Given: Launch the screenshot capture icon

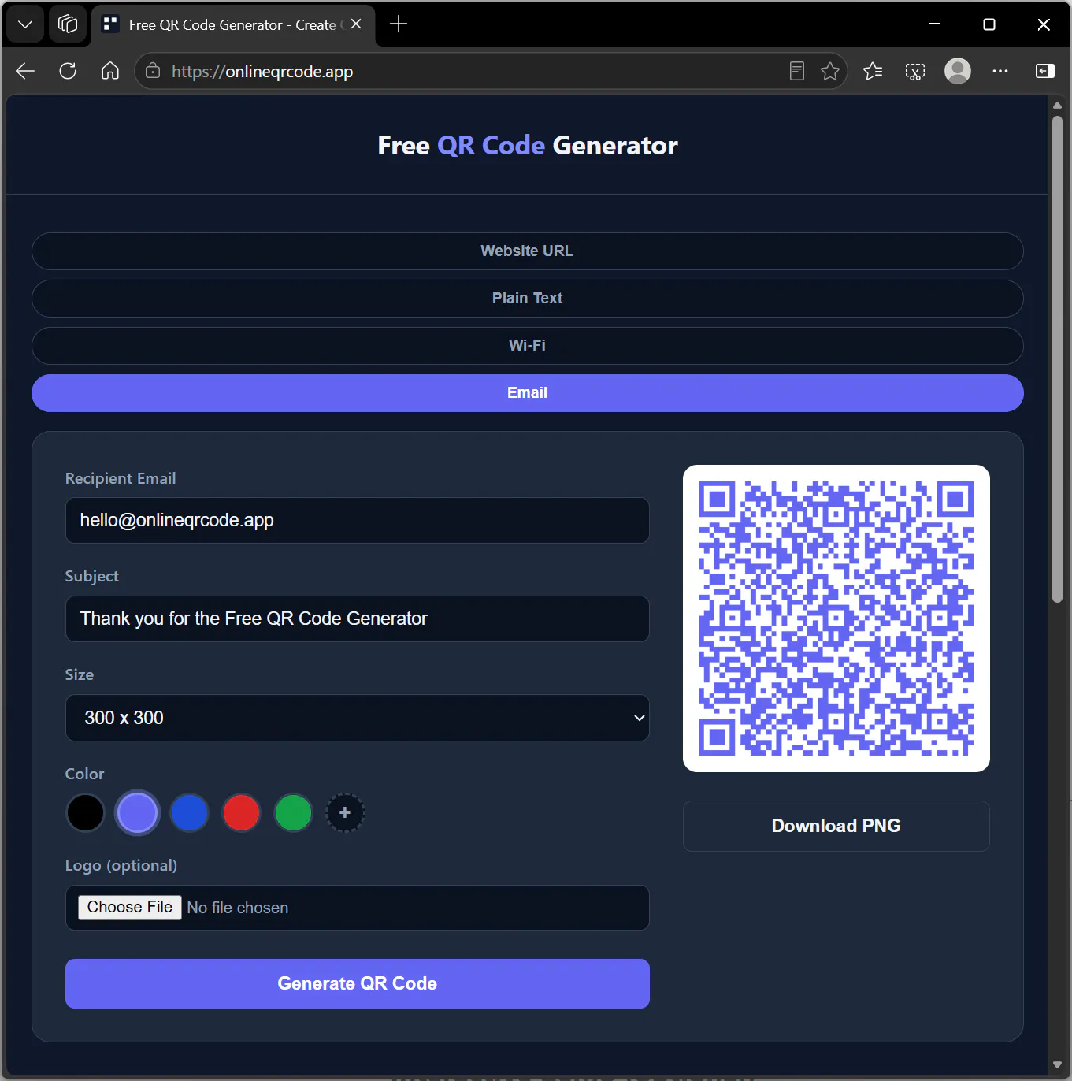Looking at the screenshot, I should pyautogui.click(x=915, y=71).
